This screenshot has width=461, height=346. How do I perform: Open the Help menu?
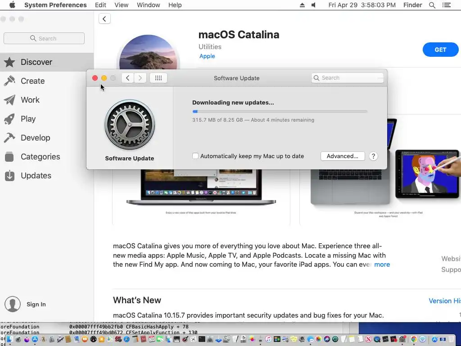tap(175, 5)
